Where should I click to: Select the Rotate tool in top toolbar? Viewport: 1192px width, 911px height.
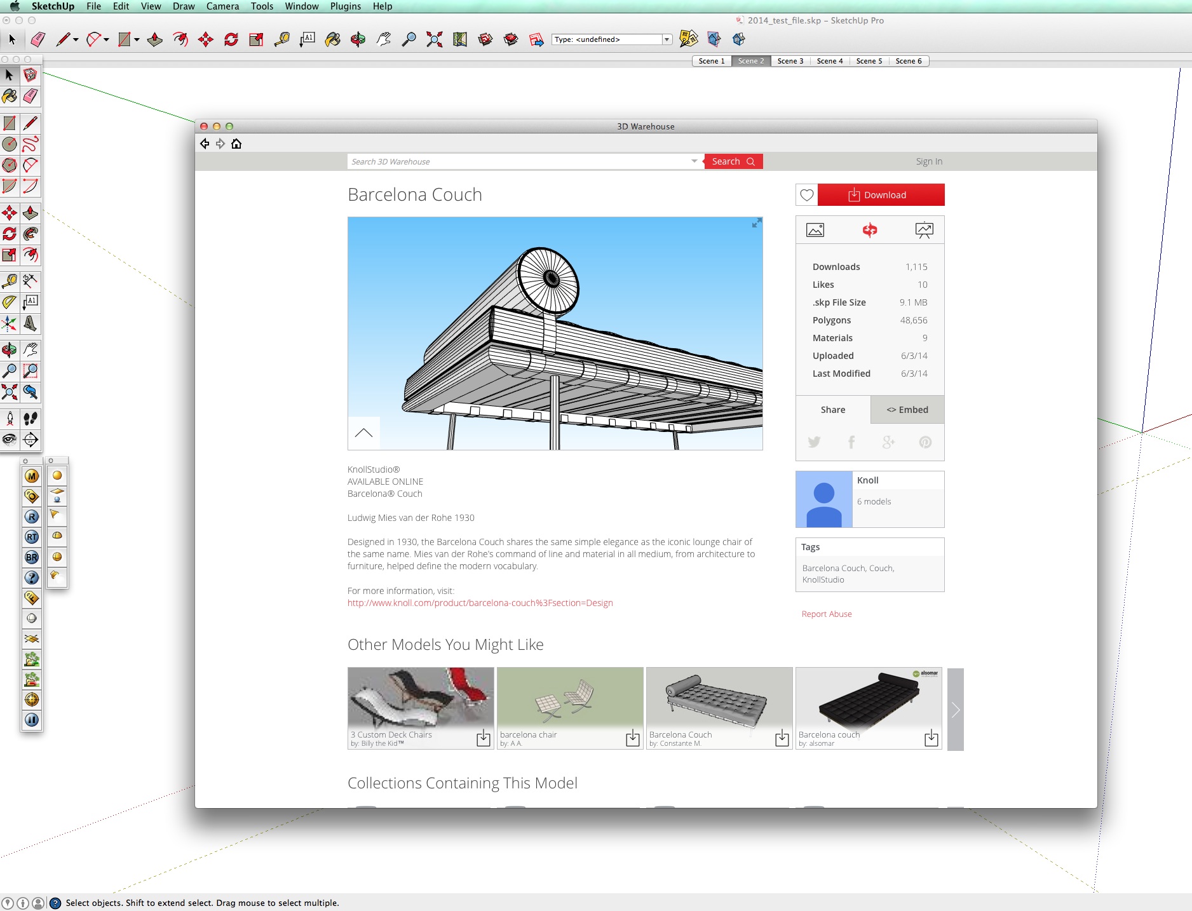231,39
